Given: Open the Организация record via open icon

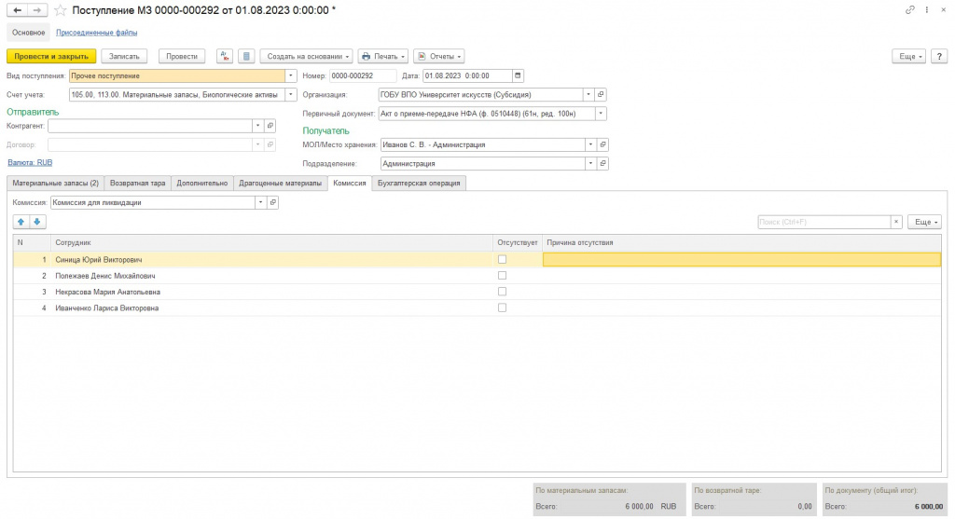Looking at the screenshot, I should [x=601, y=95].
